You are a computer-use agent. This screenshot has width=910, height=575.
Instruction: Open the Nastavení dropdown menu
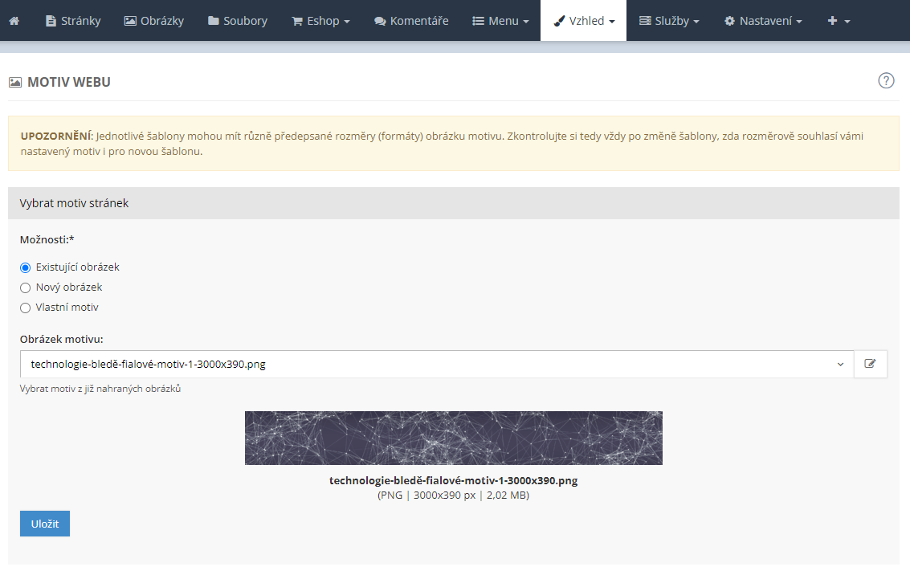coord(763,21)
